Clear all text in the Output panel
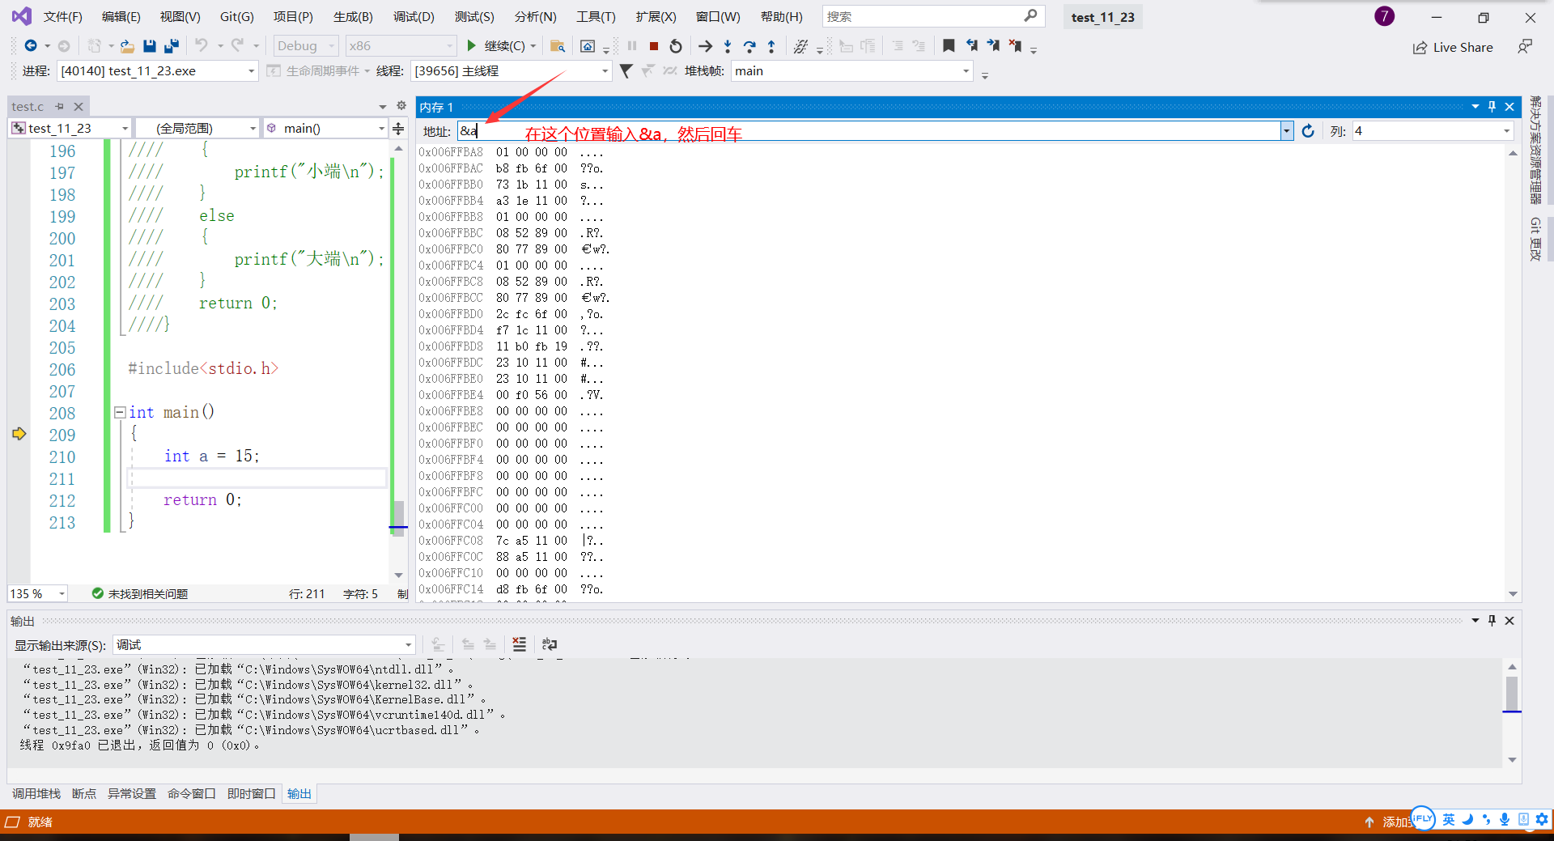Screen dimensions: 1554x841 [x=520, y=644]
